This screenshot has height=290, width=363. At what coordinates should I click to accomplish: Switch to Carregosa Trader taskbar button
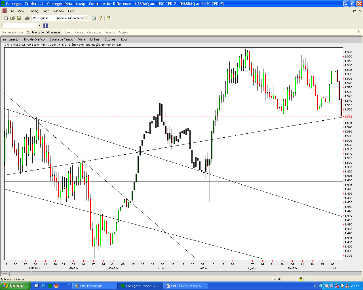[x=140, y=286]
